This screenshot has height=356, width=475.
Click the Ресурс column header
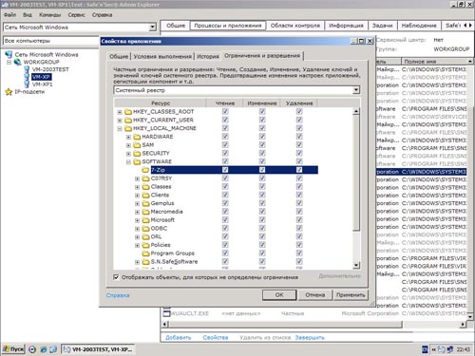click(161, 103)
